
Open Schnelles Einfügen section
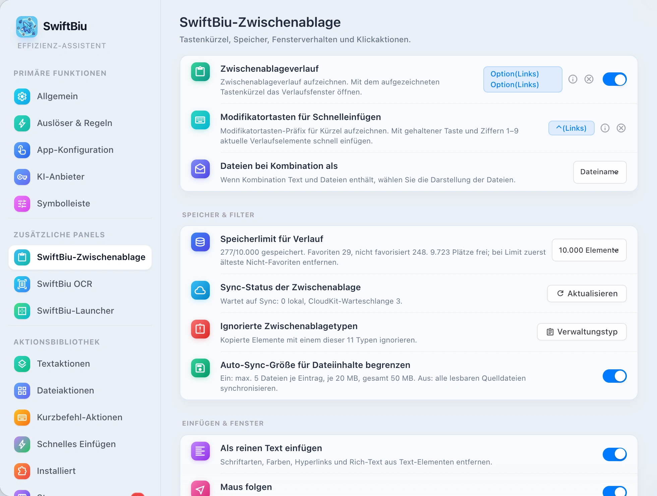pyautogui.click(x=80, y=444)
